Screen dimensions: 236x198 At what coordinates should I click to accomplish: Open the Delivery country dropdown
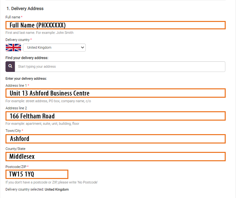click(x=54, y=48)
